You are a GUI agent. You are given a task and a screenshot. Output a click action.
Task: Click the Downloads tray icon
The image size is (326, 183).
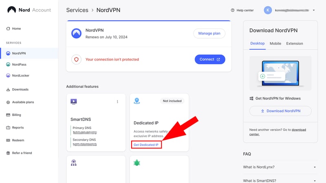[8, 89]
